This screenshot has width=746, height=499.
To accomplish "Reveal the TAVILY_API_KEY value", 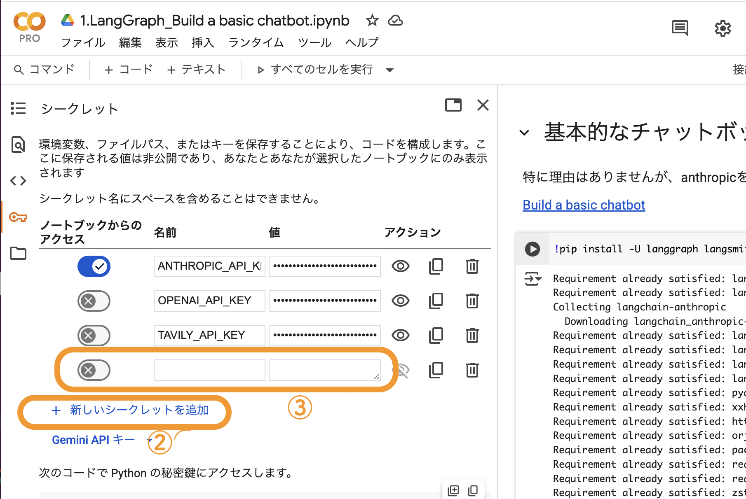I will point(401,336).
